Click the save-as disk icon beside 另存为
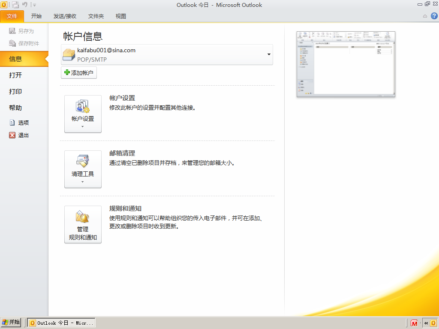 tap(12, 31)
